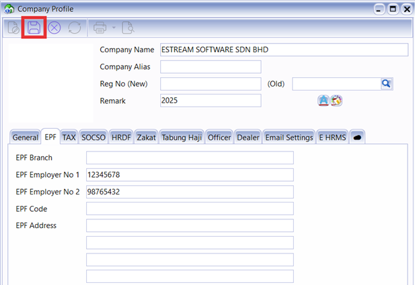Viewport: 415px width, 285px height.
Task: Focus the EPF Branch input field
Action: [190, 158]
